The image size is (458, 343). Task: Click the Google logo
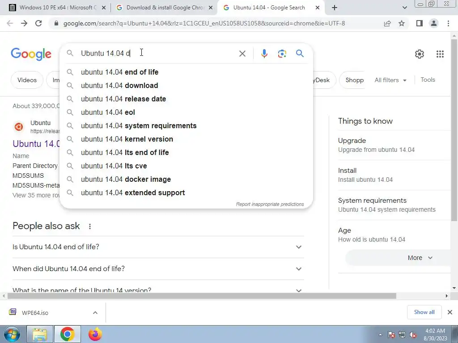(31, 54)
